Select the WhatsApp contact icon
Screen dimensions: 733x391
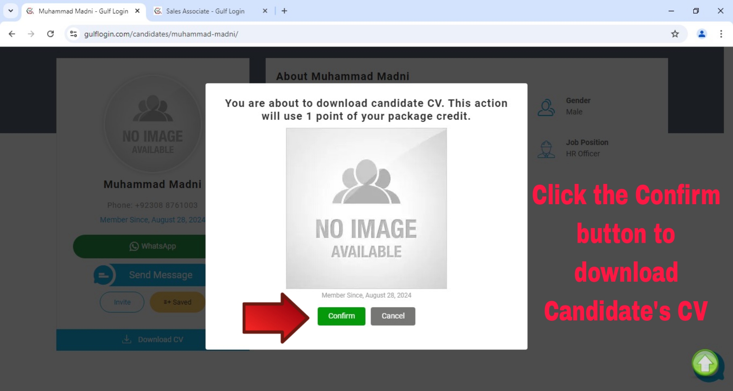[134, 247]
